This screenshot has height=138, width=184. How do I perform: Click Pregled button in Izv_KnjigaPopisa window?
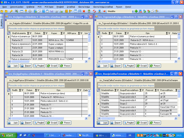point(39,123)
